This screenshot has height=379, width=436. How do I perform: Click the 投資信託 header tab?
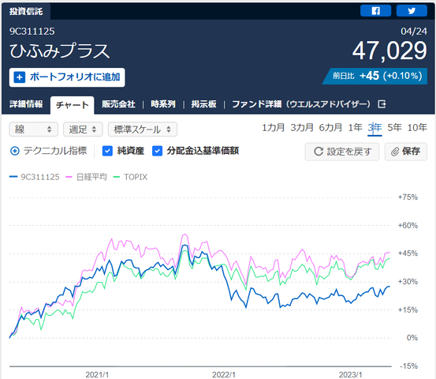click(x=26, y=11)
